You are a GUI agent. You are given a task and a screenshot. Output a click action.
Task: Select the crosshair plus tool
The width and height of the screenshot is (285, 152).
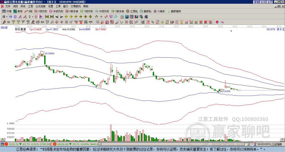tap(101, 17)
